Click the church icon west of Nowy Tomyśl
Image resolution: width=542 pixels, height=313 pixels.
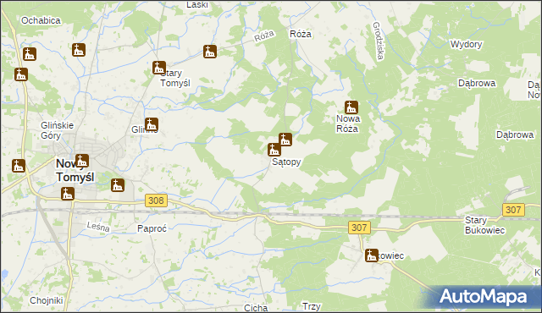19,166
